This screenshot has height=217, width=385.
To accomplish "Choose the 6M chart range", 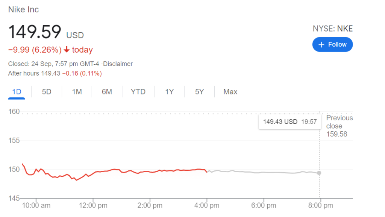I will (x=107, y=92).
